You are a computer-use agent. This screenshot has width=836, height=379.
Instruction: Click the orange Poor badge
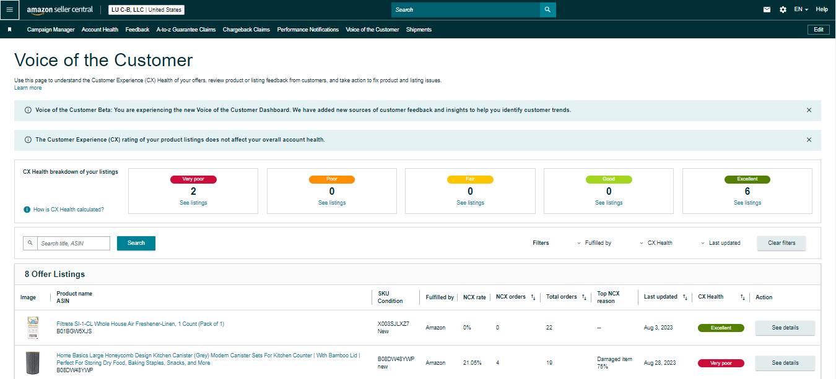tap(332, 179)
